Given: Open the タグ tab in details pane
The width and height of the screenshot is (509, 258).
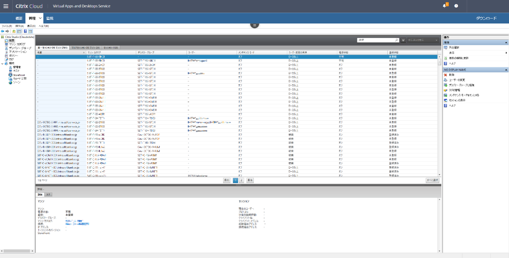Looking at the screenshot, I should coord(48,194).
